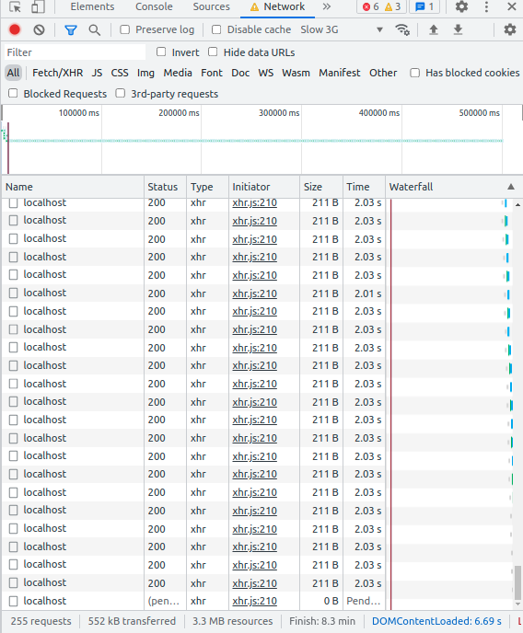Open xhr.js:210 initiator of pending request
The height and width of the screenshot is (633, 523).
tap(254, 601)
